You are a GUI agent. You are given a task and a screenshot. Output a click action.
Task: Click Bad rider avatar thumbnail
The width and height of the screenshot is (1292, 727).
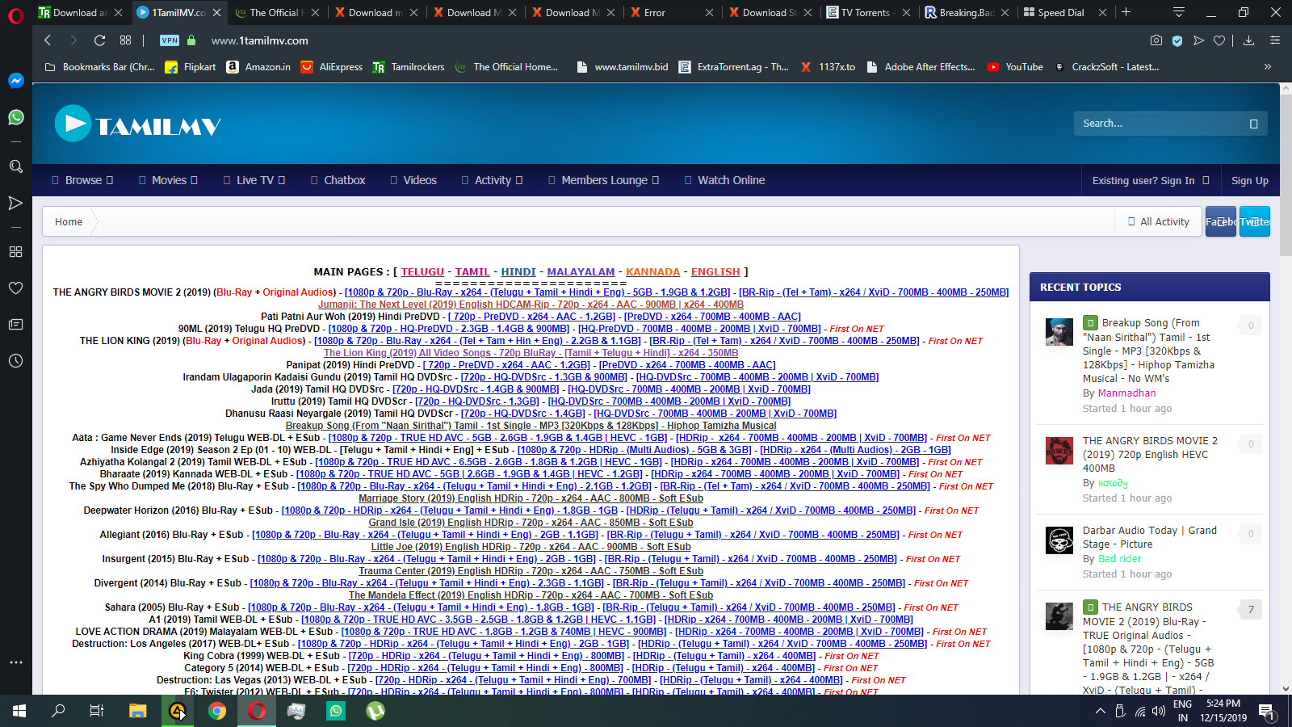pyautogui.click(x=1059, y=540)
